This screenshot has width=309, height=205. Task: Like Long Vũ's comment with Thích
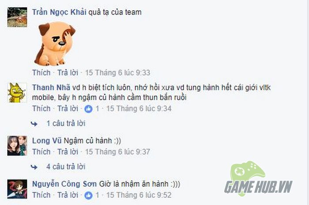(x=41, y=152)
